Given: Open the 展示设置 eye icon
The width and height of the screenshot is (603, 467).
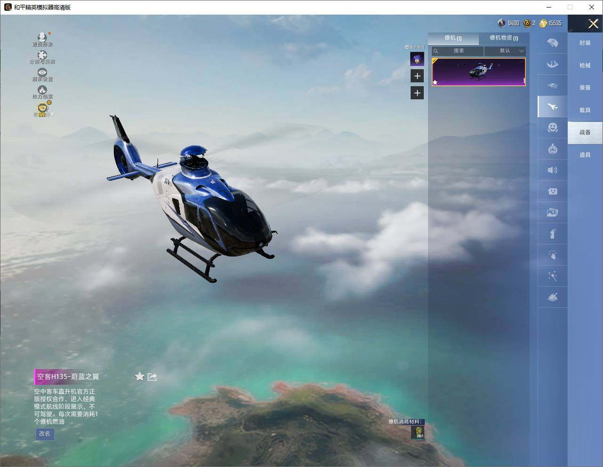Looking at the screenshot, I should (42, 72).
